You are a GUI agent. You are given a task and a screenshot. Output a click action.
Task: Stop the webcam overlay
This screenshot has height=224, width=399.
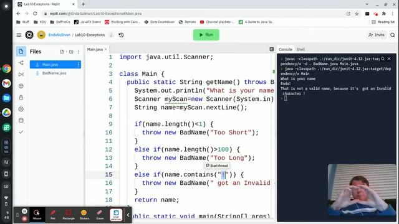point(116,215)
